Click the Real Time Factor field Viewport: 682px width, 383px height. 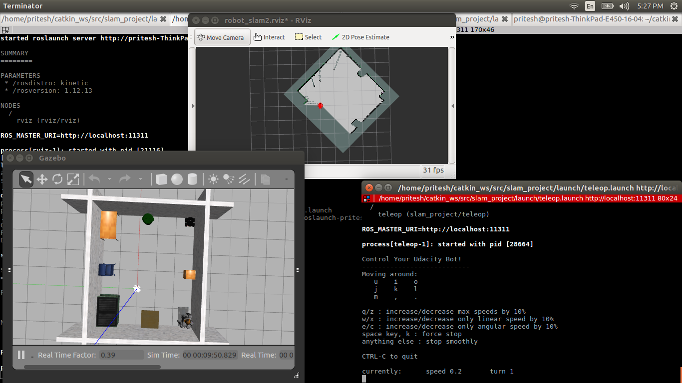click(x=122, y=355)
